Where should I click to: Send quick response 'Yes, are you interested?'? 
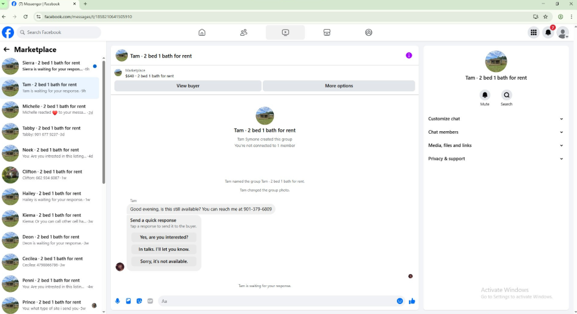(x=164, y=237)
